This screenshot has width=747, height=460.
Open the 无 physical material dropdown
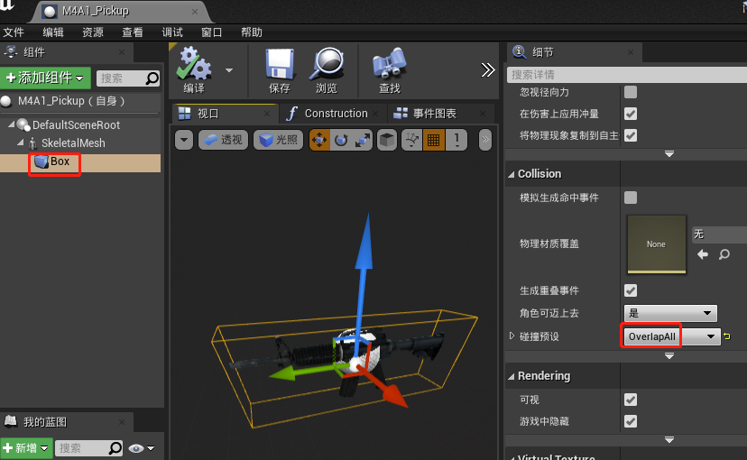(719, 235)
